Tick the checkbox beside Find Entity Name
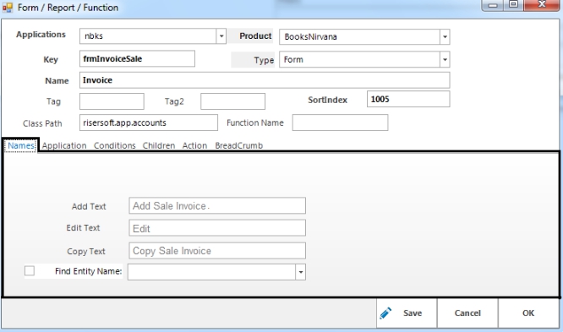 30,270
